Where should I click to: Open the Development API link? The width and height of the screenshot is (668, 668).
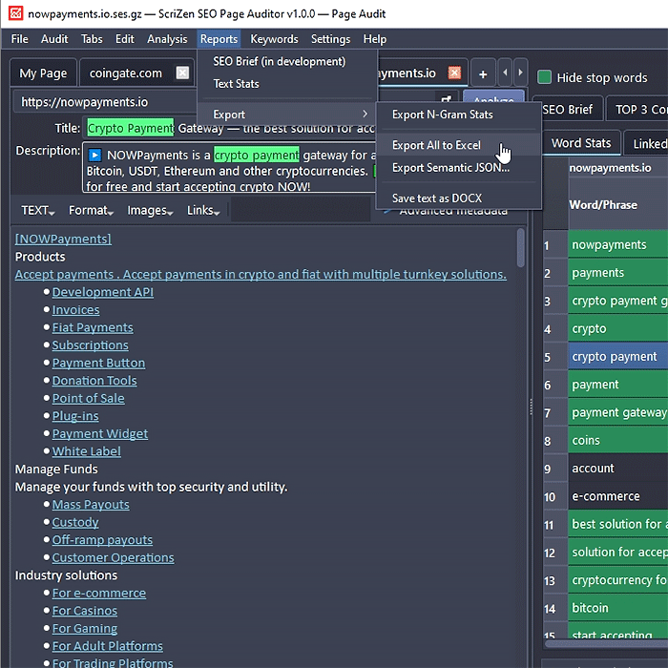[x=103, y=292]
